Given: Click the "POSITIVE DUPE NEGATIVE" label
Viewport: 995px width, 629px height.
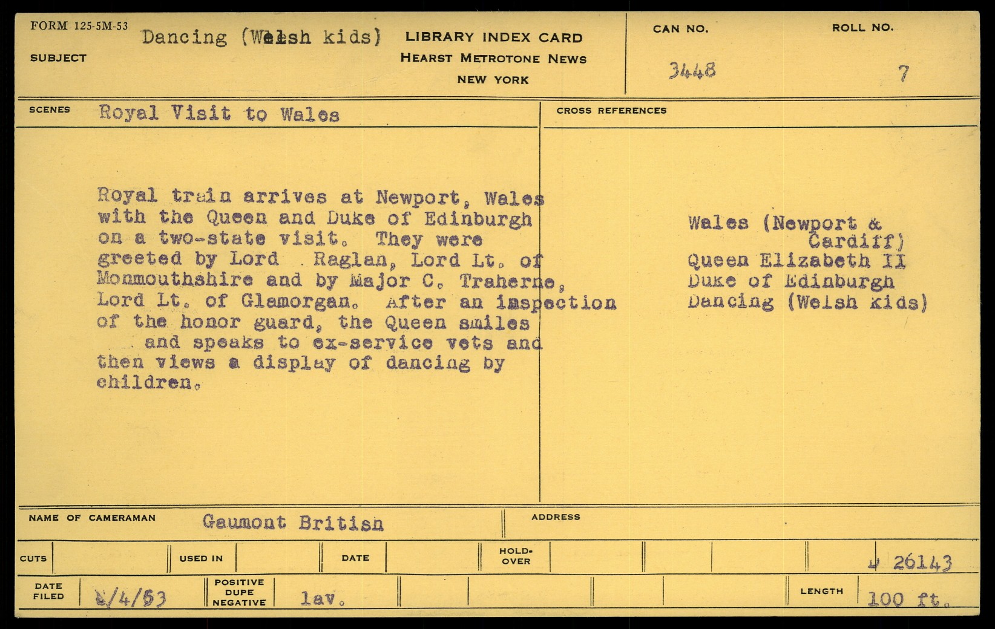Looking at the screenshot, I should (x=239, y=593).
